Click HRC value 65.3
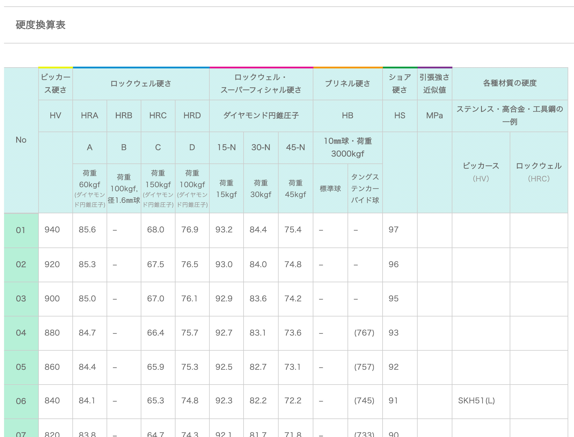The height and width of the screenshot is (437, 574). (x=156, y=401)
